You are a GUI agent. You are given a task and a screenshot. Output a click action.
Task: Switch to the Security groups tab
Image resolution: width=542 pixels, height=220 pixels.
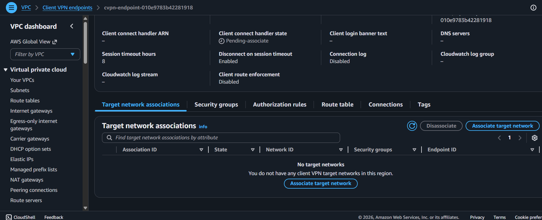point(216,104)
